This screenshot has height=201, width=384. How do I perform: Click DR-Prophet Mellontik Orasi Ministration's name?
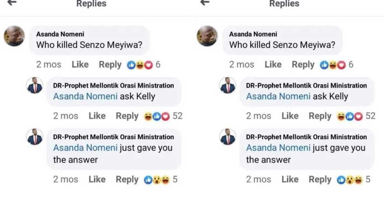[114, 85]
